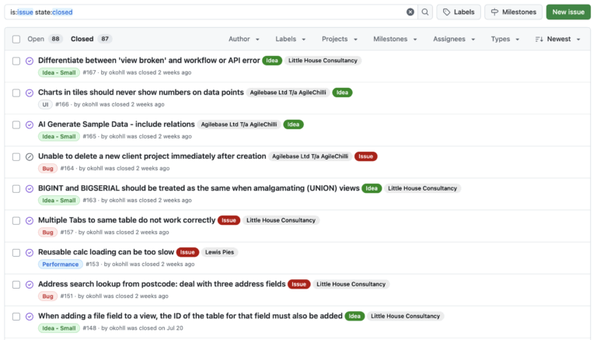
Task: Open issue 'AI Generate Sample Data - include relations'
Action: [116, 124]
